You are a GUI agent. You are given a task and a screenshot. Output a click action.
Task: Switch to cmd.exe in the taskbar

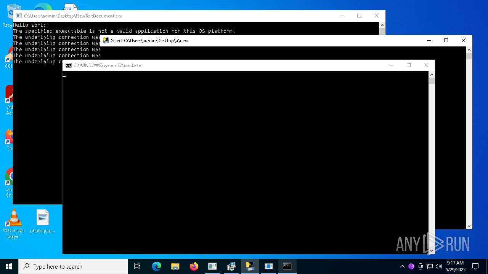coord(287,266)
